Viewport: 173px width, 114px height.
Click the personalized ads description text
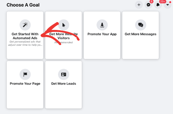(25, 43)
